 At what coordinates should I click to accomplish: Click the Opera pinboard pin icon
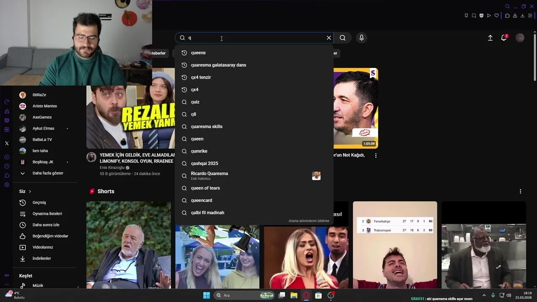tap(466, 16)
